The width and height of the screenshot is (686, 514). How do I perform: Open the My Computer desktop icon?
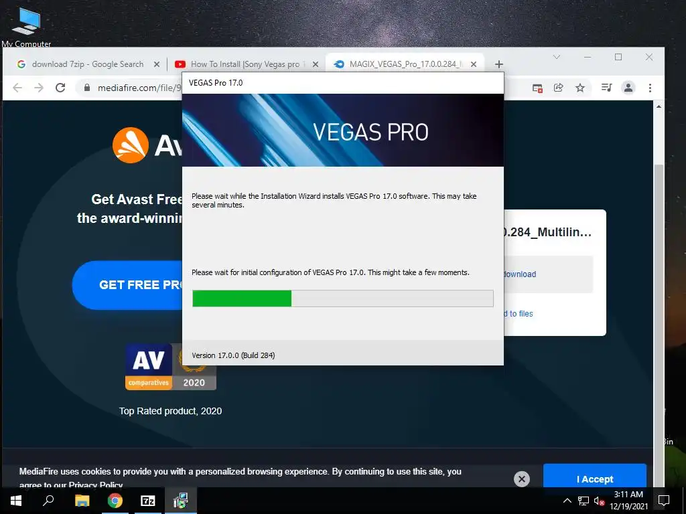click(26, 26)
